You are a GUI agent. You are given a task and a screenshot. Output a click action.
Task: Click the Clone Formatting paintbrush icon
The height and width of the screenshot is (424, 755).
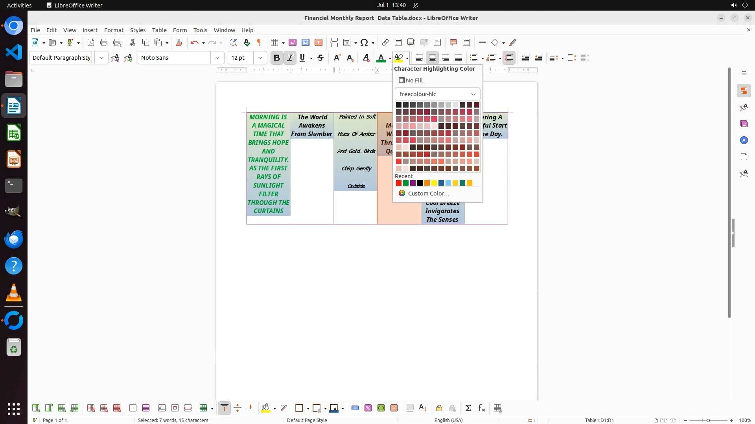pyautogui.click(x=179, y=43)
